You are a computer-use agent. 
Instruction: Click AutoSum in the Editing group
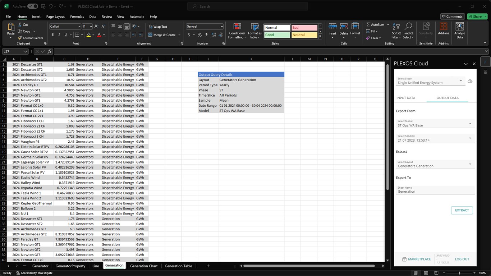point(375,25)
